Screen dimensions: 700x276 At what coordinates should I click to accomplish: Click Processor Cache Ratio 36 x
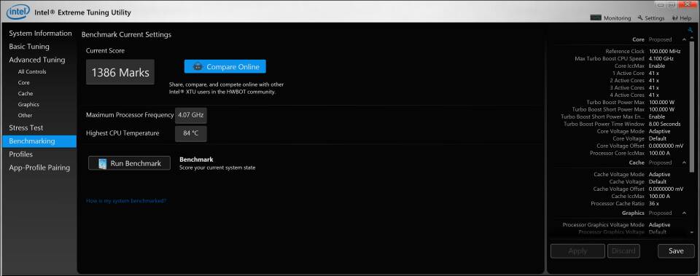653,204
